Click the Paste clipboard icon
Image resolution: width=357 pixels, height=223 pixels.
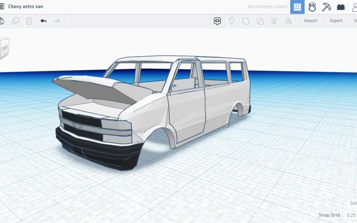click(x=2, y=21)
